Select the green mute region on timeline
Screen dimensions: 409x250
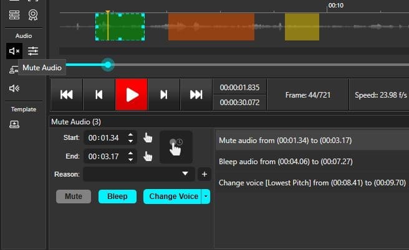point(120,27)
